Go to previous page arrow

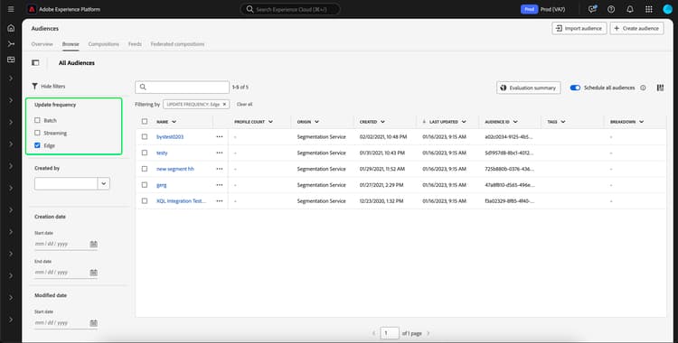coord(374,333)
